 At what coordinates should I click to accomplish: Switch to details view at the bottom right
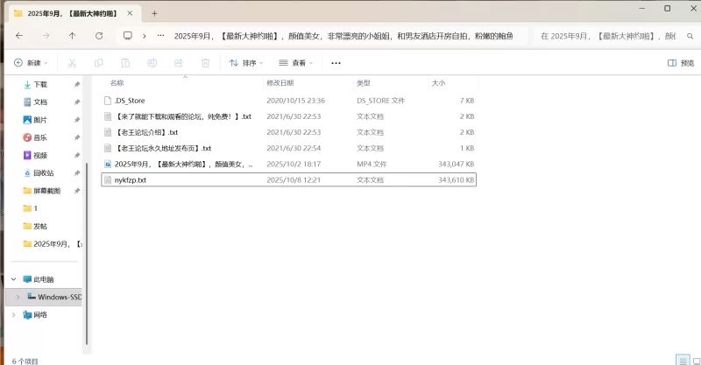(x=681, y=360)
